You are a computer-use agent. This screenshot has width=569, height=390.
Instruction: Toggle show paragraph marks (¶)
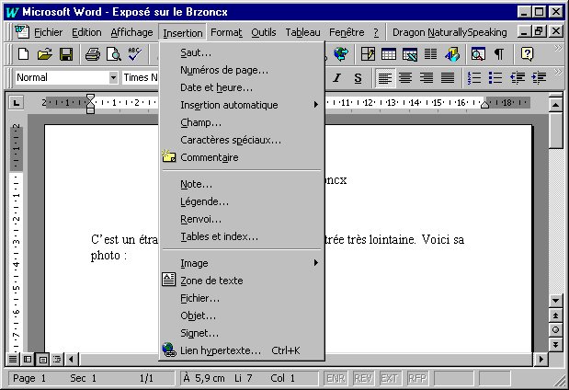[x=499, y=54]
